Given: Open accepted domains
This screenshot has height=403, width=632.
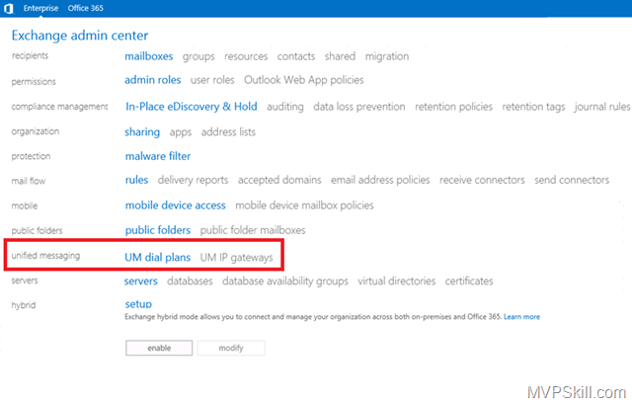Looking at the screenshot, I should (x=279, y=180).
